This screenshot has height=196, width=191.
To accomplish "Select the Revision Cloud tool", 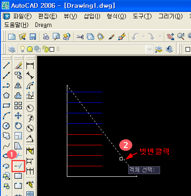I will tap(6, 136).
